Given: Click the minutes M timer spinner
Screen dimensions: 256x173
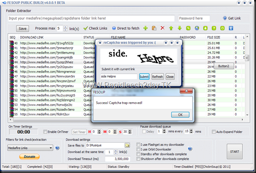Looking at the screenshot, I should (115, 132).
